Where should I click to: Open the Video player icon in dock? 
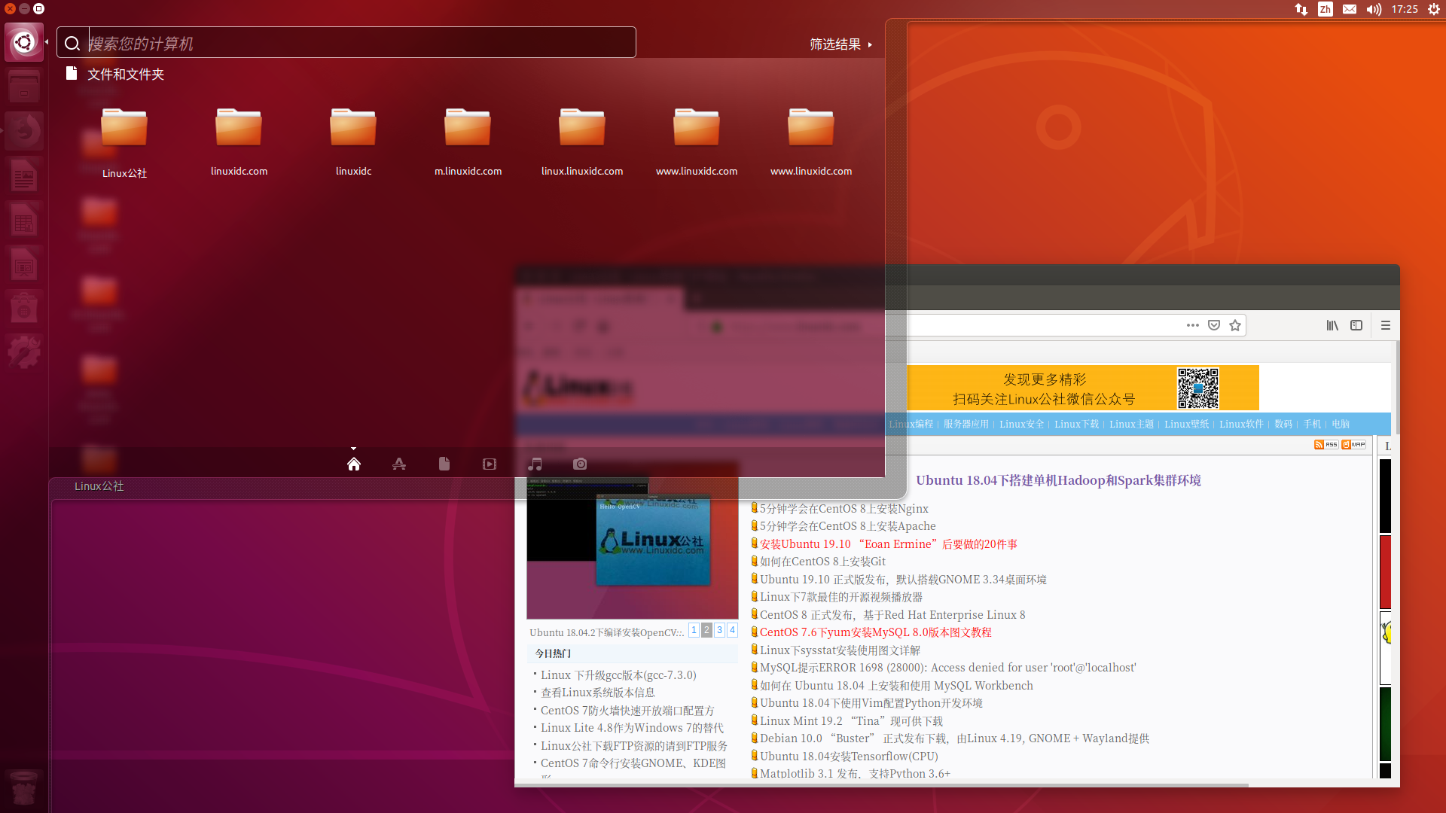[490, 464]
